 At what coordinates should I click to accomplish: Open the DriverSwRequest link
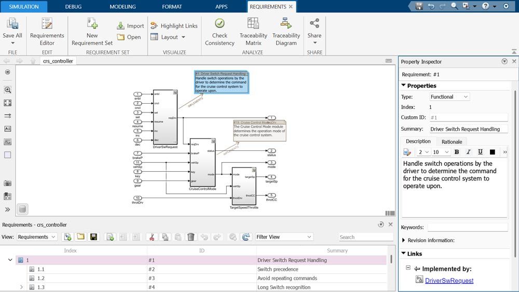click(x=449, y=281)
